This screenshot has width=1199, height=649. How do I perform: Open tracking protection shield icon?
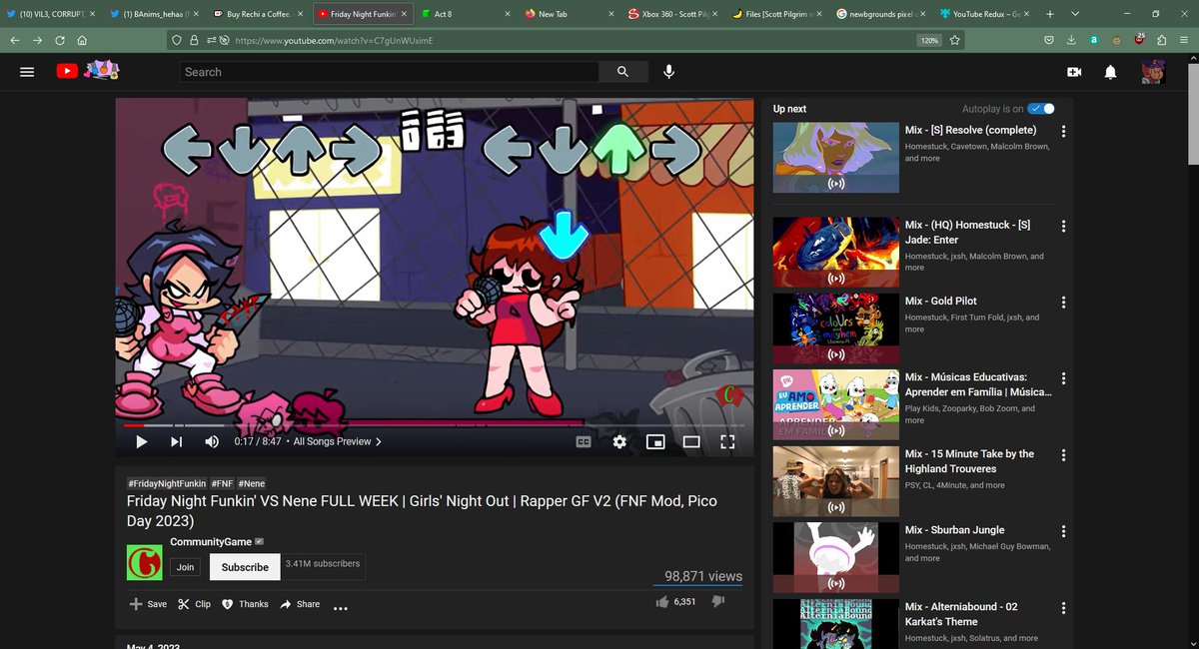click(179, 41)
